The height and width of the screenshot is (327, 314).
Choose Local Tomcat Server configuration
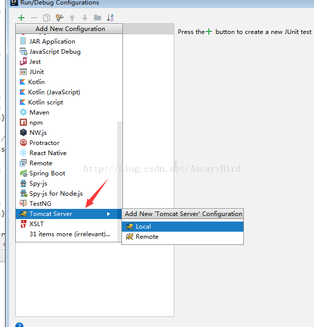click(x=183, y=227)
